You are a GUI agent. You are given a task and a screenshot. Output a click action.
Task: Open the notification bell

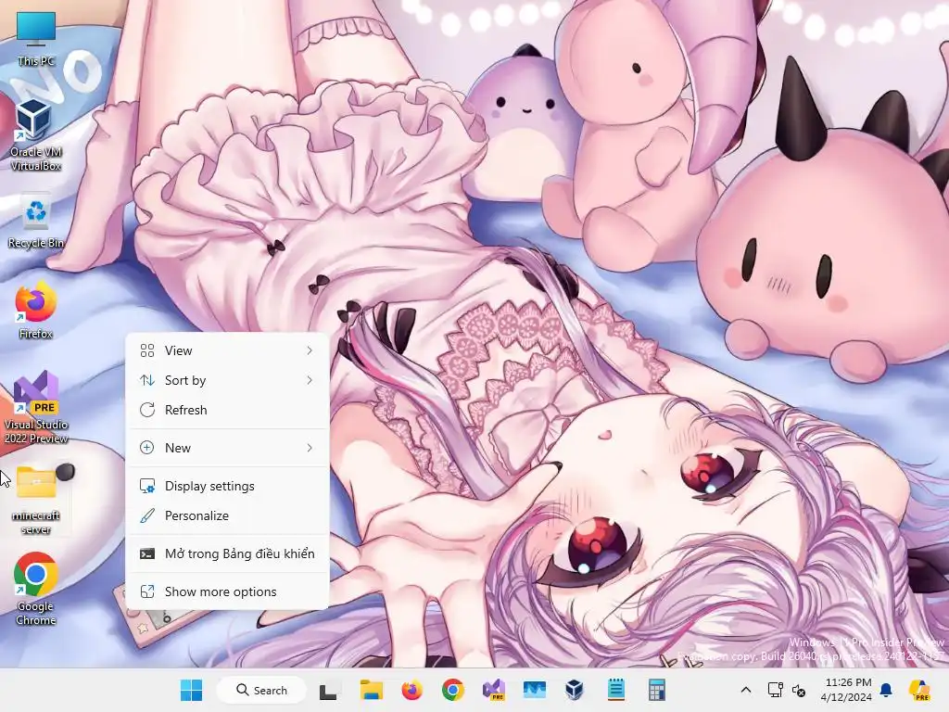pos(887,690)
